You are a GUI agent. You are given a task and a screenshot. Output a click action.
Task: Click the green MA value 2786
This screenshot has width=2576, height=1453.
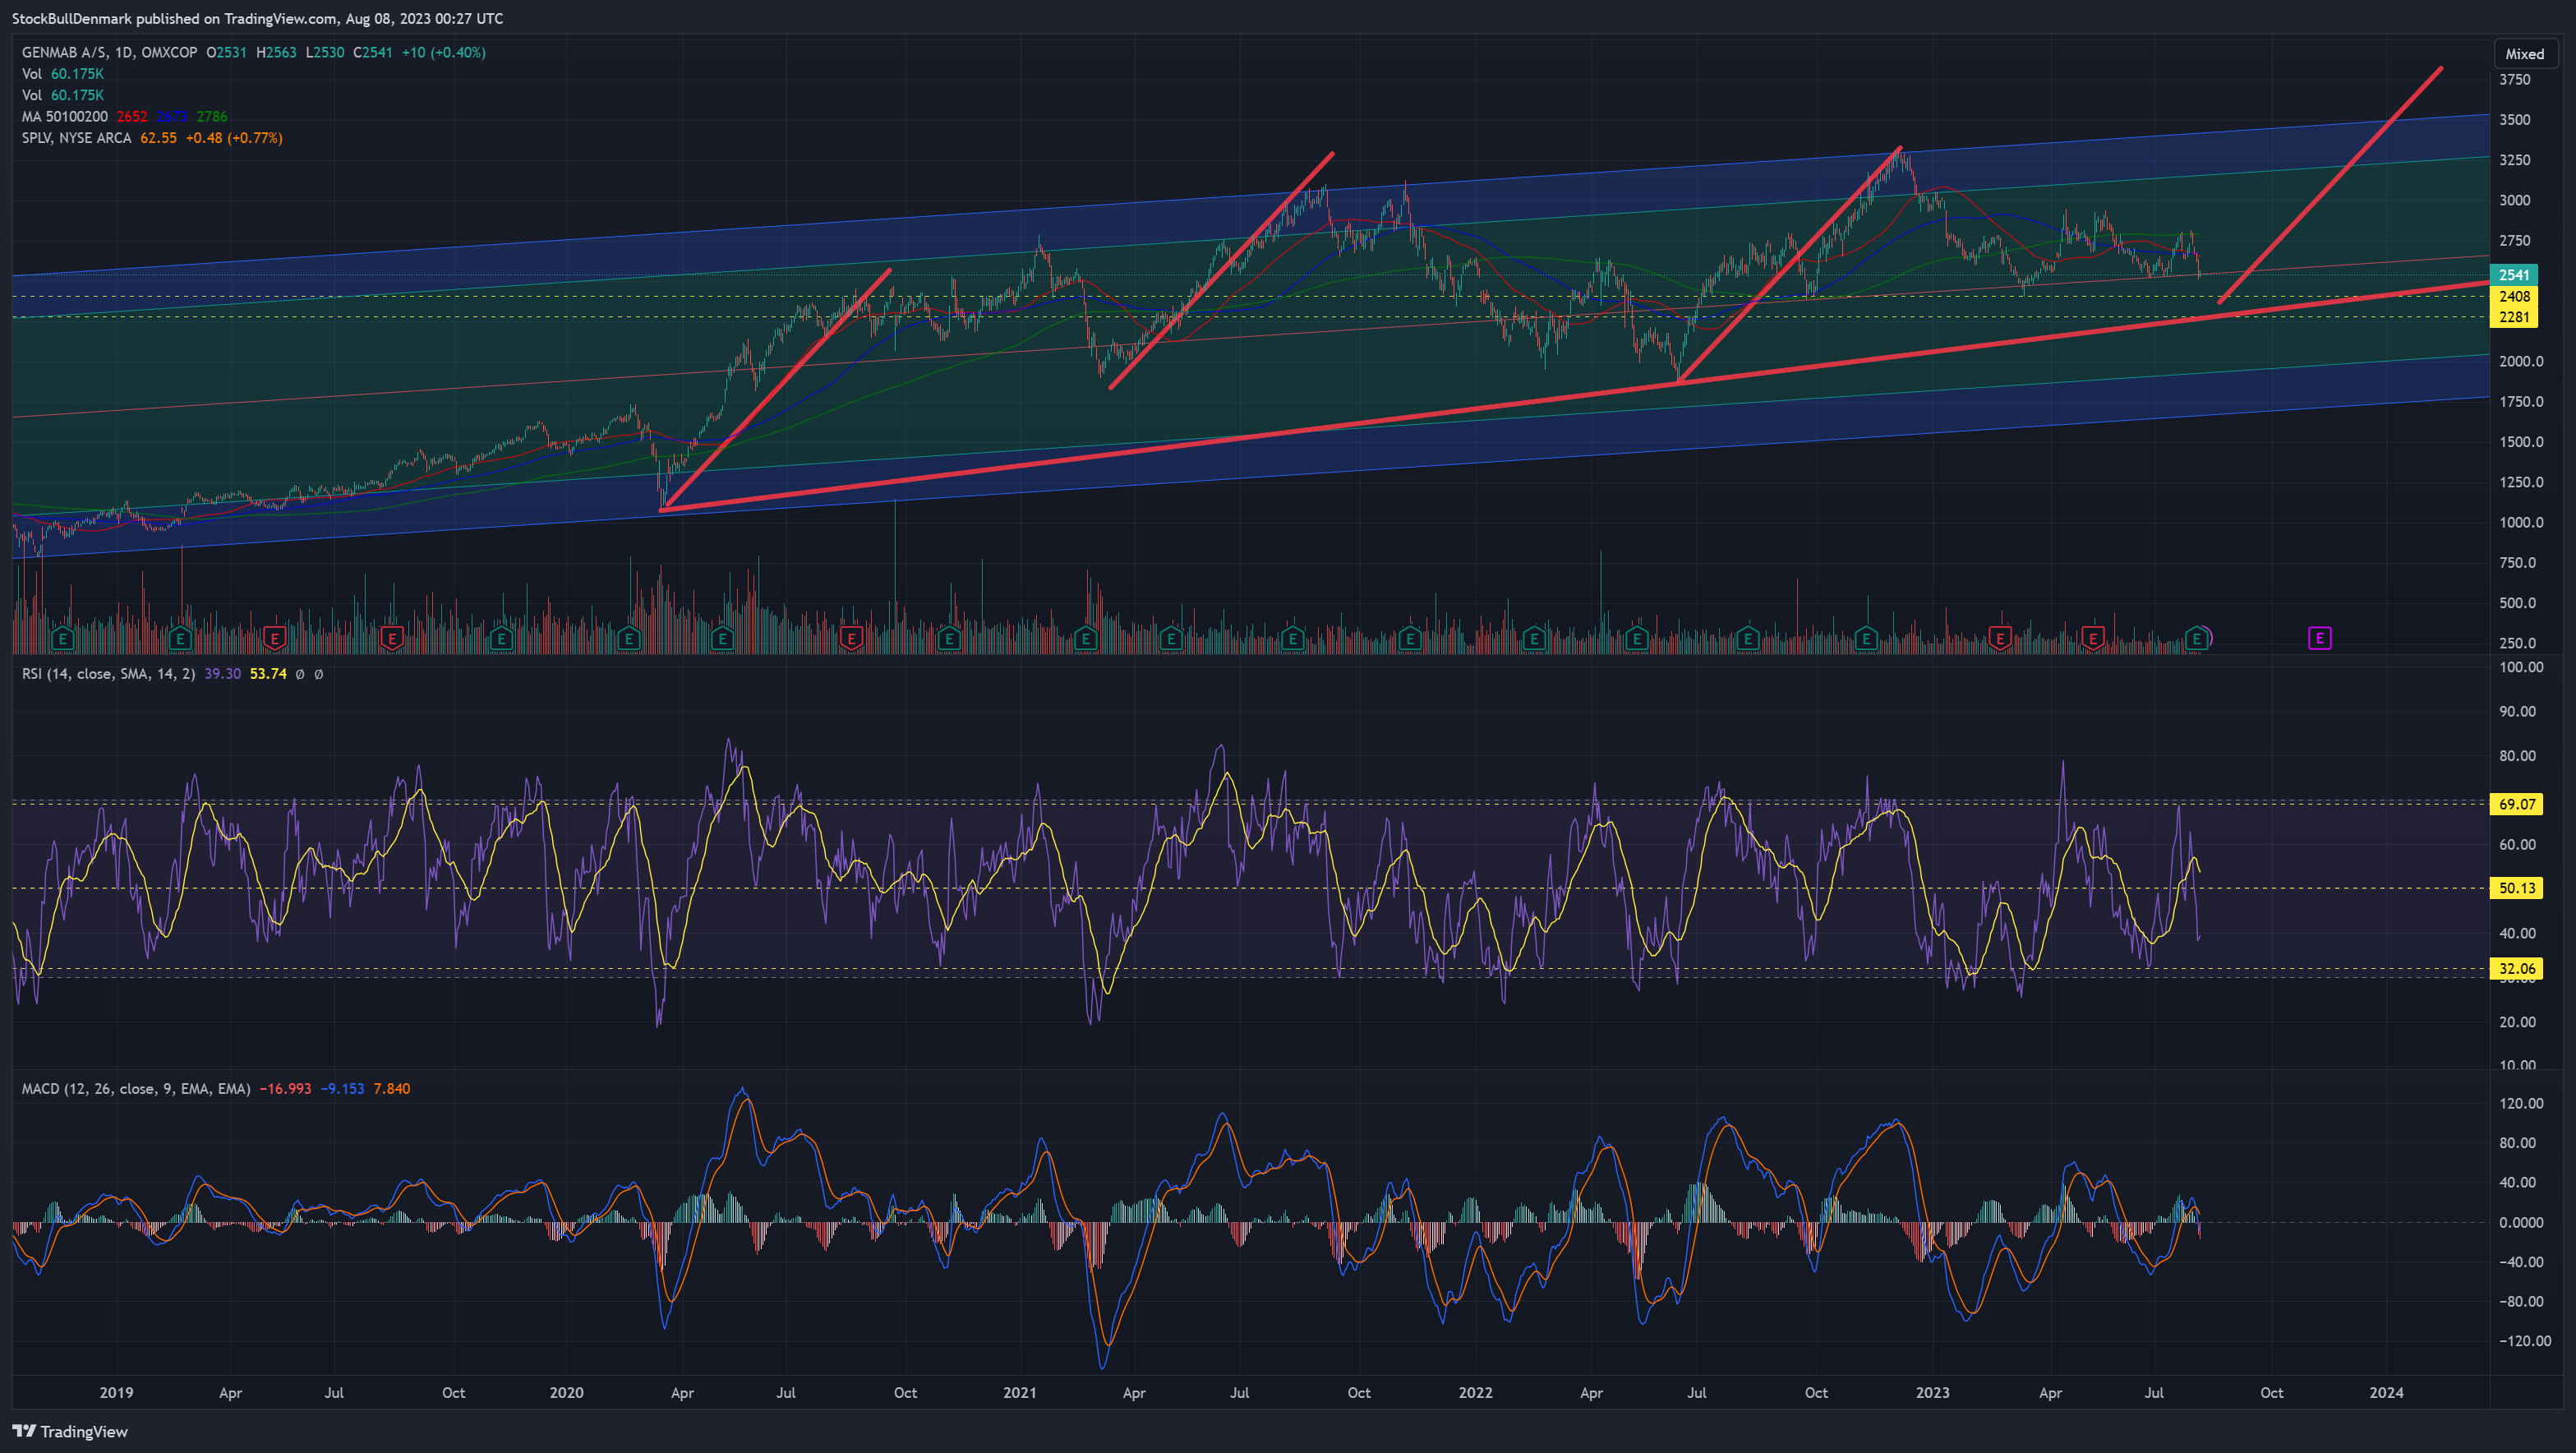(212, 116)
